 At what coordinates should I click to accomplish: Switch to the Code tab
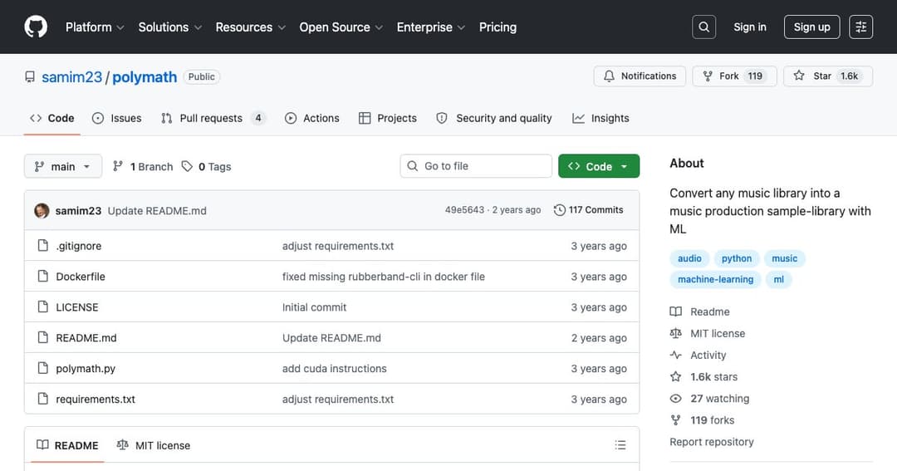[x=52, y=118]
